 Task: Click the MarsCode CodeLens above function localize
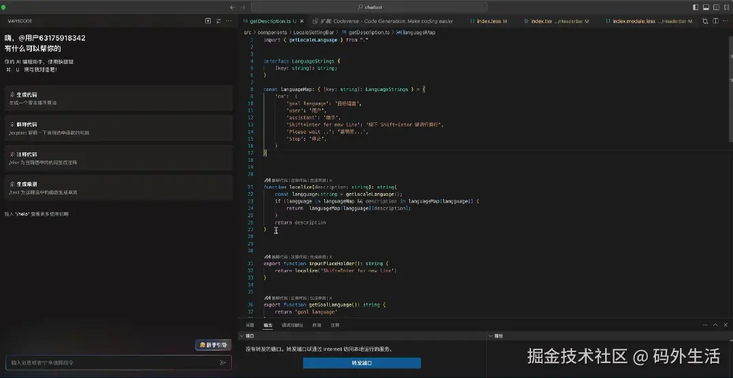point(299,180)
